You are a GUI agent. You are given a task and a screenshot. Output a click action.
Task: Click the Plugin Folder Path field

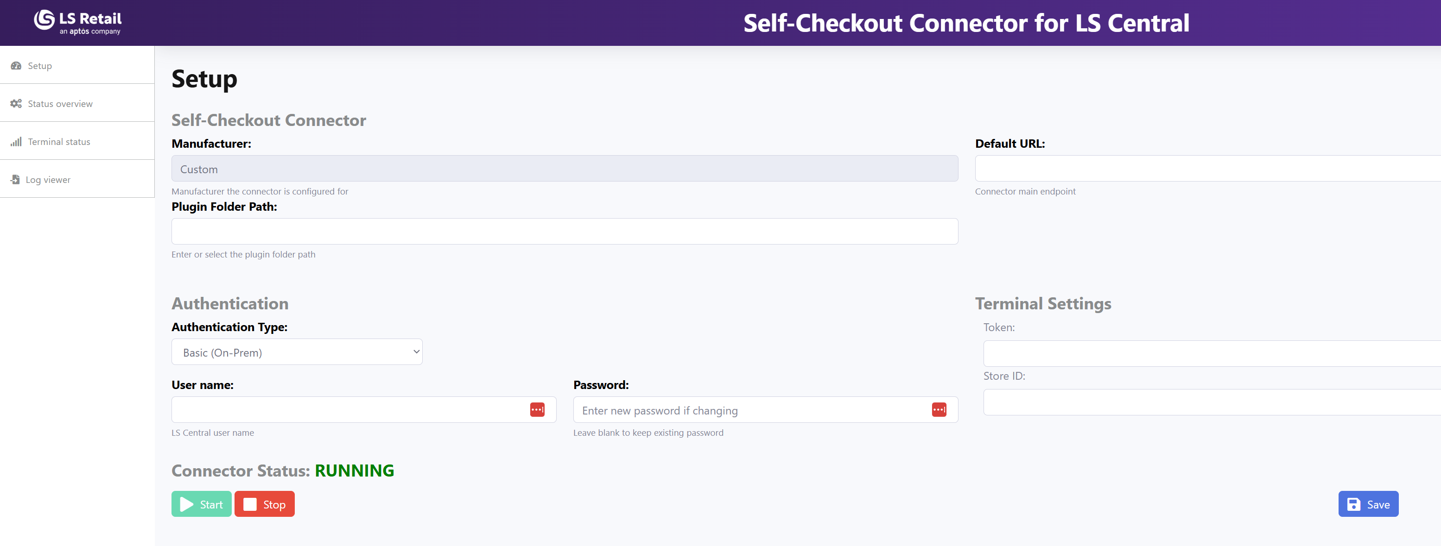tap(564, 232)
